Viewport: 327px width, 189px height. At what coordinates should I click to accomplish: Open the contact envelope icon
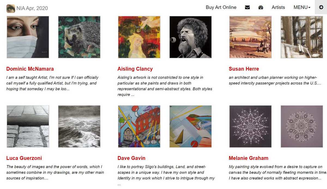[247, 7]
